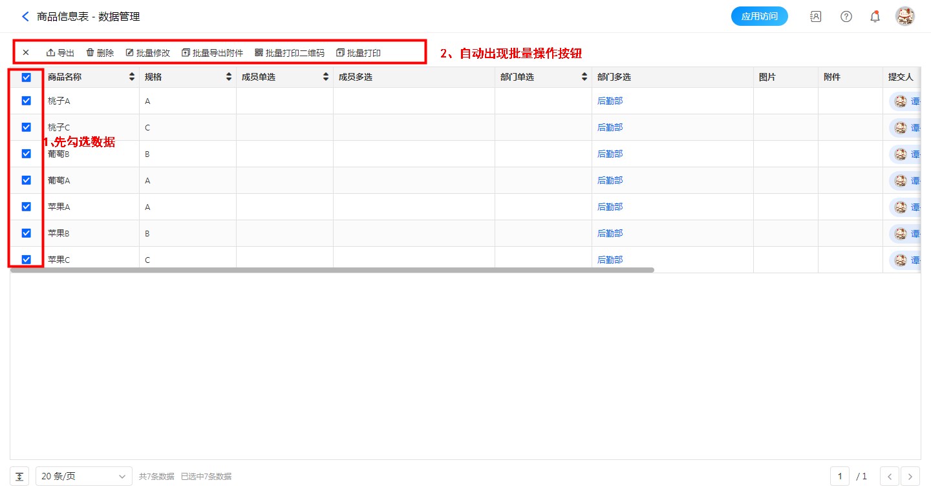Sort the 规格 column
This screenshot has height=489, width=931.
click(229, 78)
